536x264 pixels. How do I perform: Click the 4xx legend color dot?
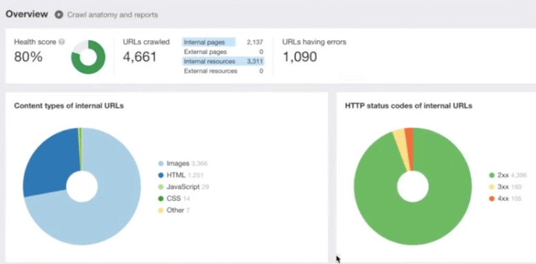click(492, 198)
